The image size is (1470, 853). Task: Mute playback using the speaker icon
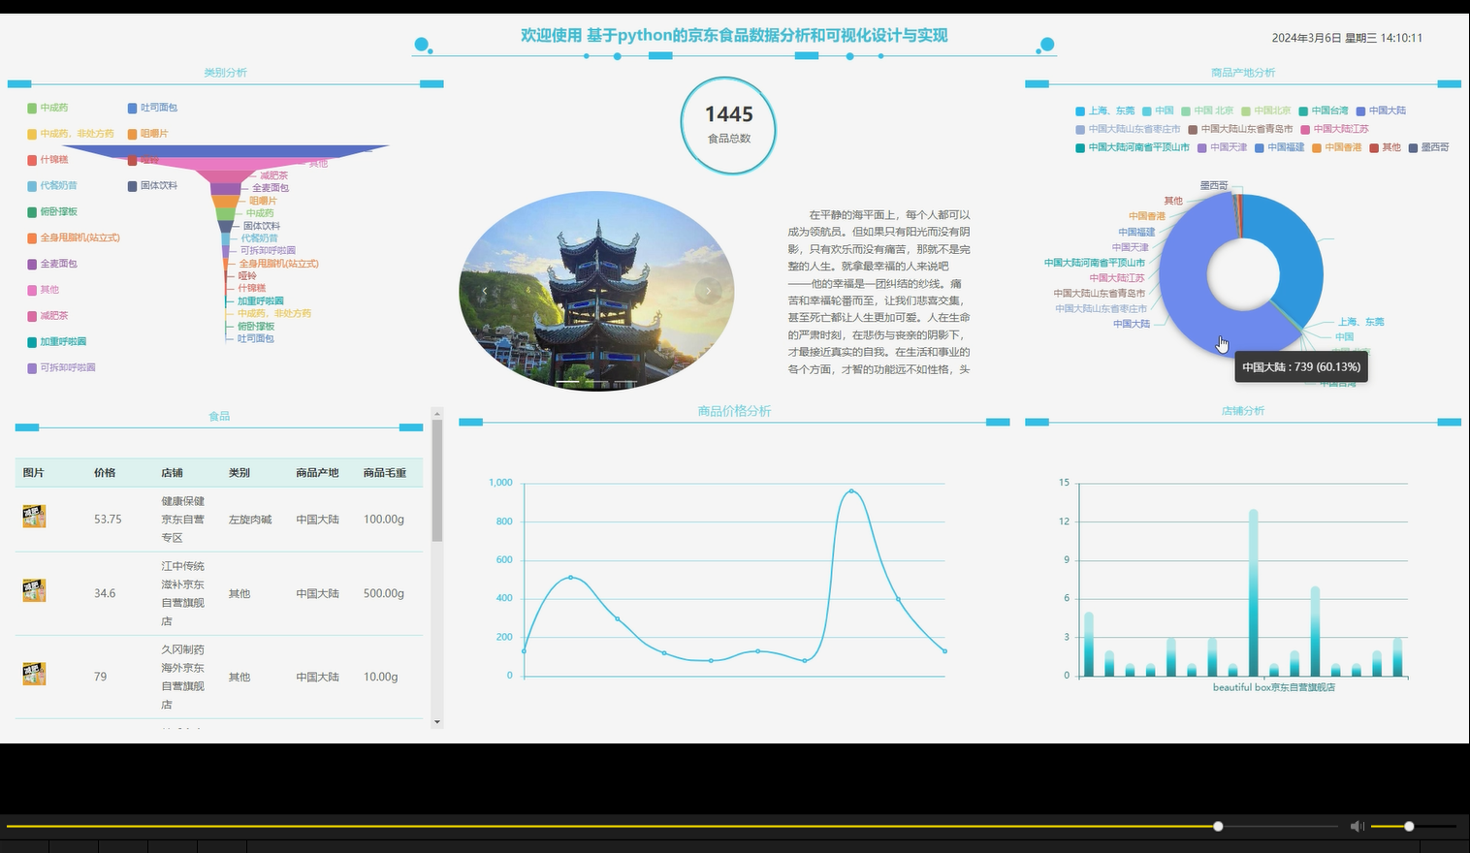pos(1357,826)
